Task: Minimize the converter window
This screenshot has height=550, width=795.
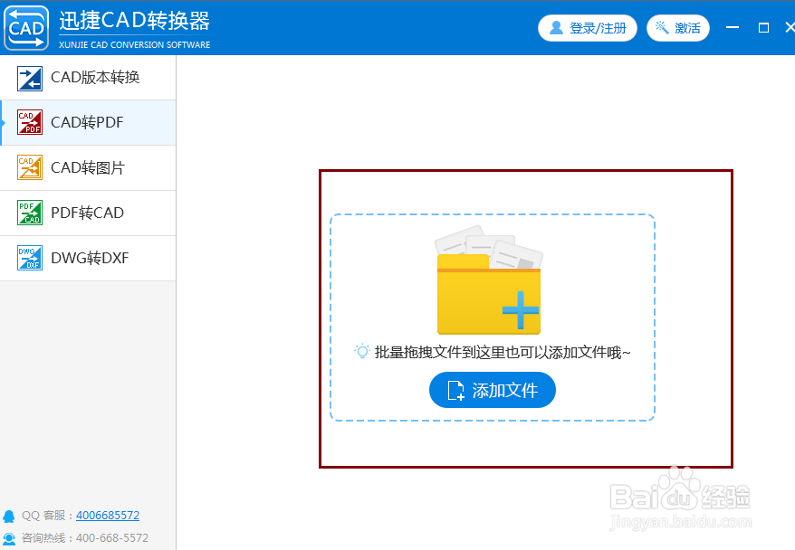Action: tap(733, 27)
